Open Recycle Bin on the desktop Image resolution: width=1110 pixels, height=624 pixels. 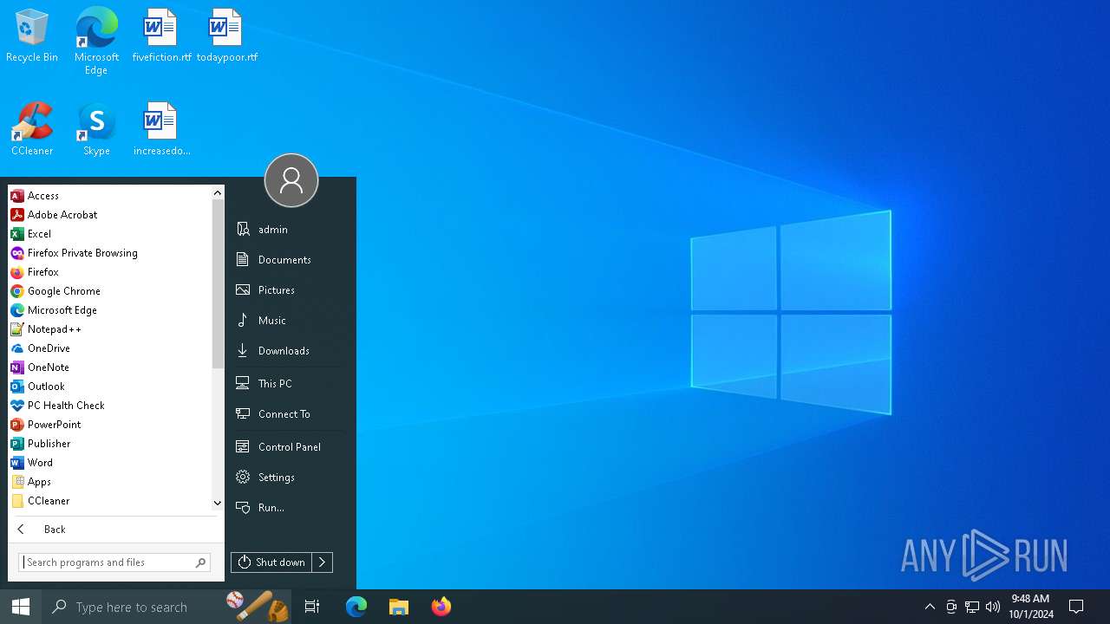[x=32, y=36]
